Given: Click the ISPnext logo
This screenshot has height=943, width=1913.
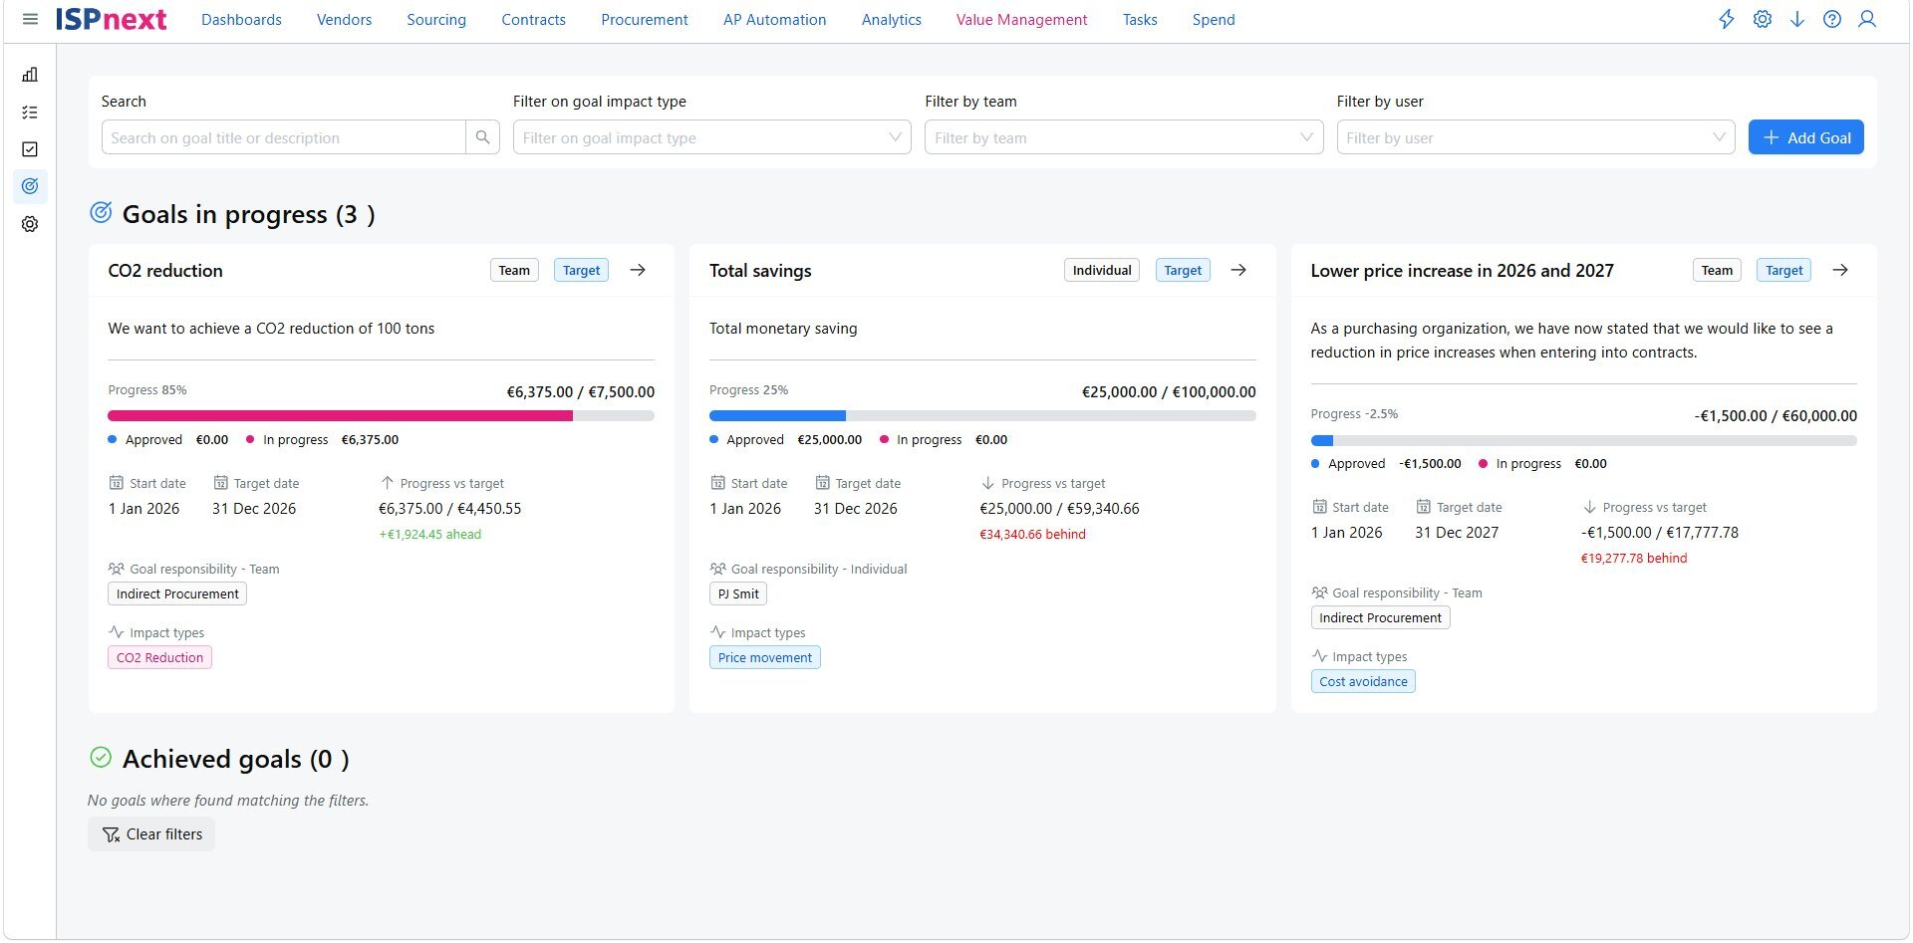Looking at the screenshot, I should [x=111, y=19].
